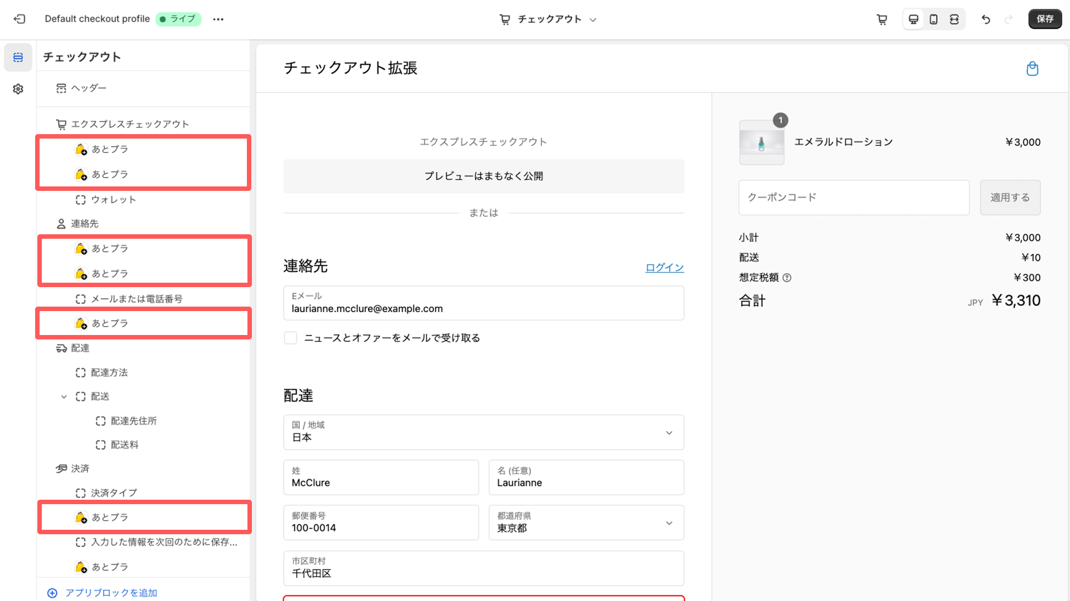
Task: Select the 配達 section row
Action: (x=143, y=348)
